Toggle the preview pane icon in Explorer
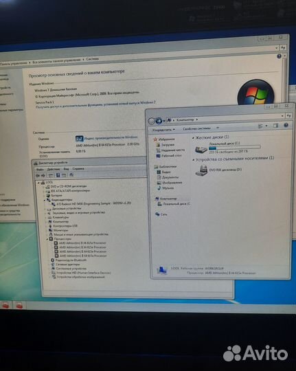 [275, 126]
